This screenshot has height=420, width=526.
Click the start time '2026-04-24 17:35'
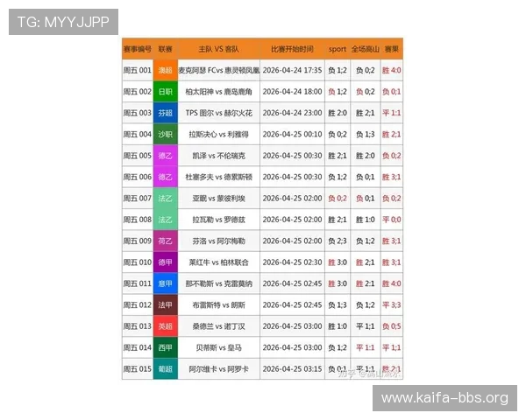click(x=292, y=70)
